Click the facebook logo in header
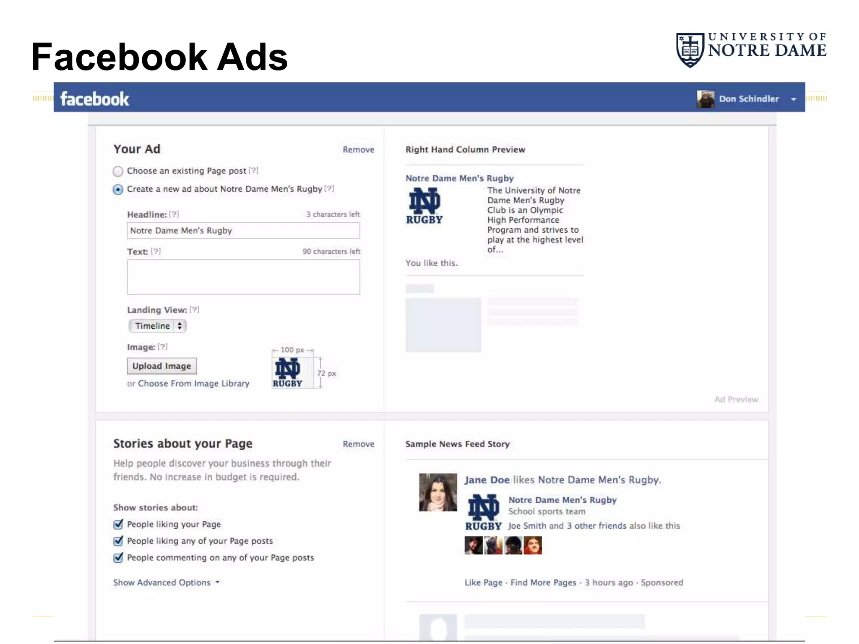This screenshot has height=644, width=859. [x=95, y=99]
